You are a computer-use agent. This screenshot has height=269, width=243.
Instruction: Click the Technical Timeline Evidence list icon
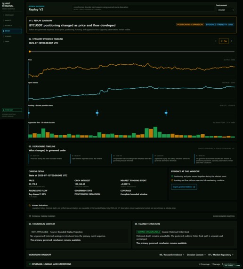pos(30,216)
